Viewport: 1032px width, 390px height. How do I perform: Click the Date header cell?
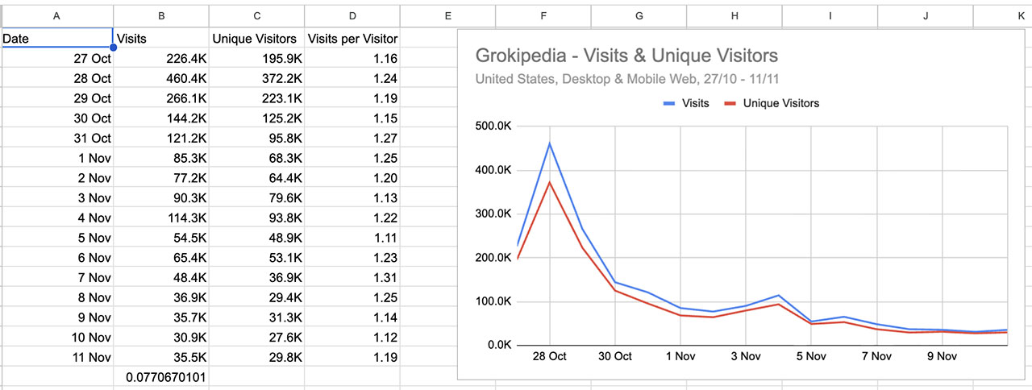[56, 38]
